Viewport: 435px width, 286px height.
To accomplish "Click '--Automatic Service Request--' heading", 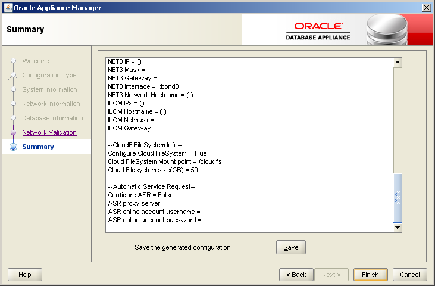I will coord(152,186).
